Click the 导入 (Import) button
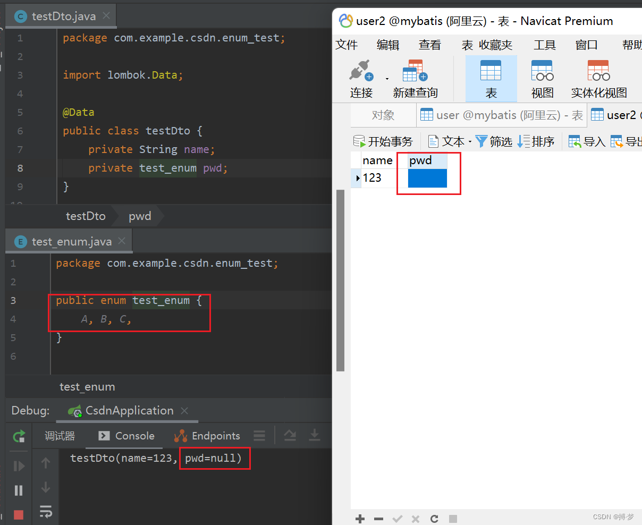The width and height of the screenshot is (642, 525). pos(587,141)
